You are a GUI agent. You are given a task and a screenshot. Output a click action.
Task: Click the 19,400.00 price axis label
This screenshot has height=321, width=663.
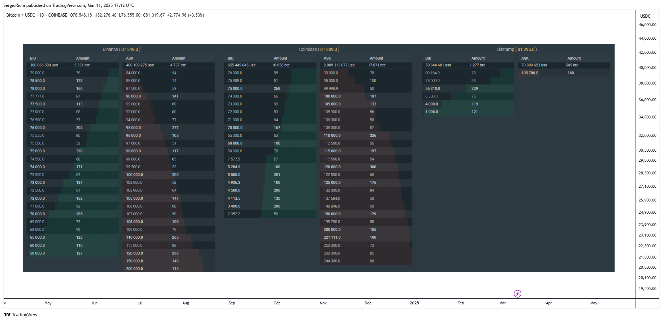coord(647,289)
